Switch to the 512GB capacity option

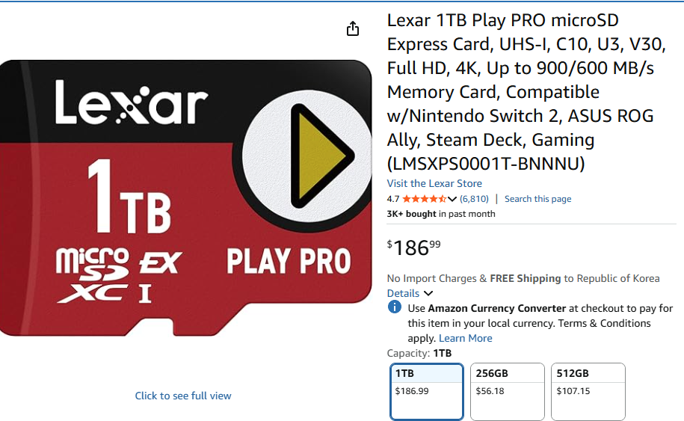click(x=588, y=391)
